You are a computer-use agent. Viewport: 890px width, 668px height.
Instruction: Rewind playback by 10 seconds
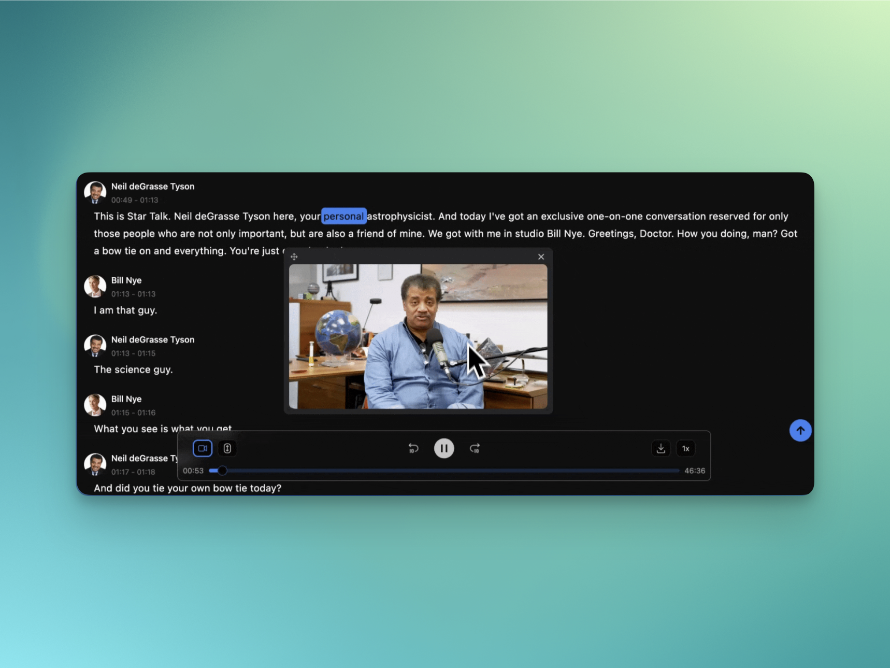coord(413,448)
